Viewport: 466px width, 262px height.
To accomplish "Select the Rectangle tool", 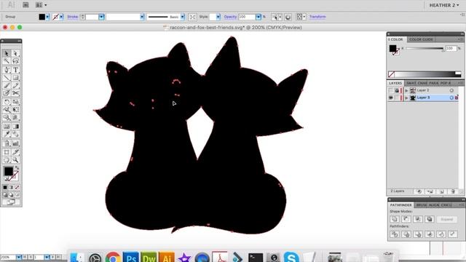I will pos(15,78).
